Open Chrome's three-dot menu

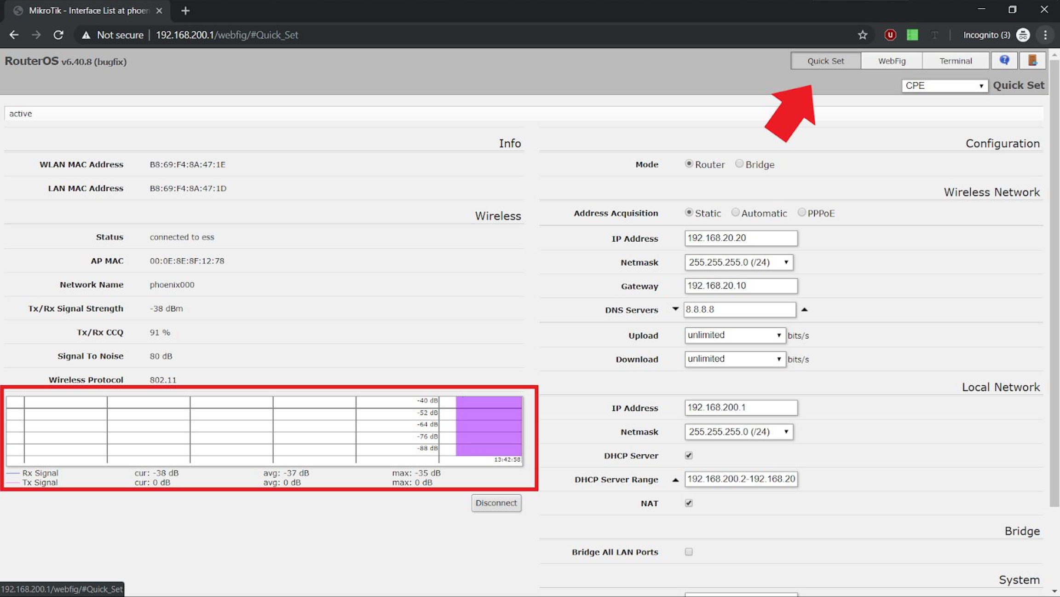pos(1045,35)
